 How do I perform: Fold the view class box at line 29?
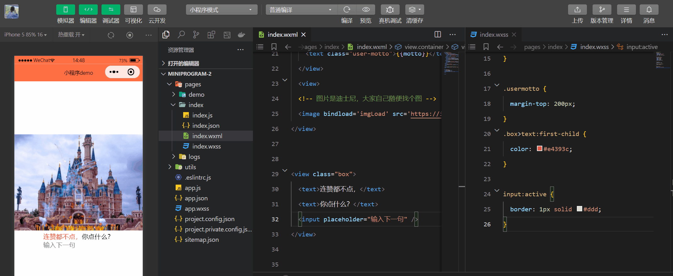(x=285, y=170)
